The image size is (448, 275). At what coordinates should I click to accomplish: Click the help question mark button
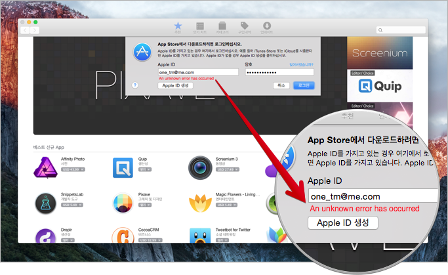[135, 85]
